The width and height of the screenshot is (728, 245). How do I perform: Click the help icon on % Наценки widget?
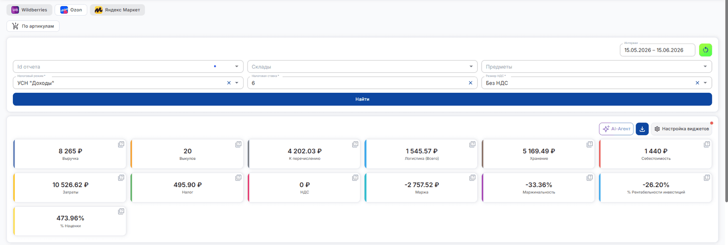[121, 211]
